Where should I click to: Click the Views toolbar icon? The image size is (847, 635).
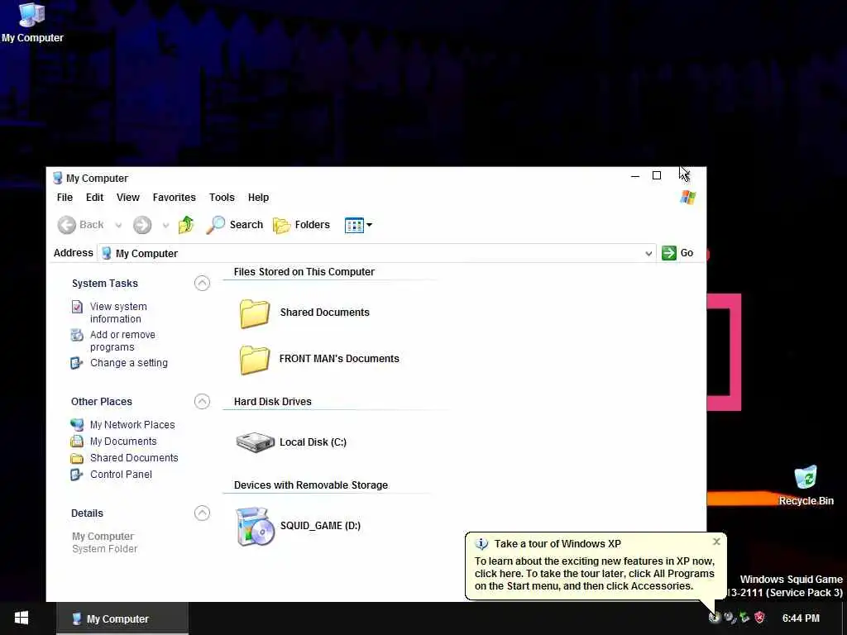point(354,225)
